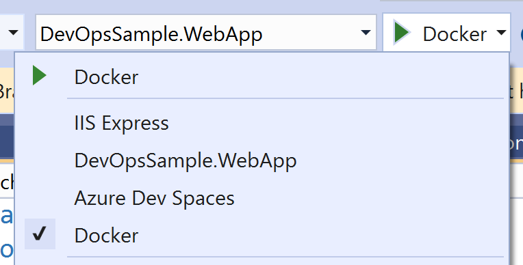
Task: Click the yellow info bar text at right edge
Action: point(516,92)
